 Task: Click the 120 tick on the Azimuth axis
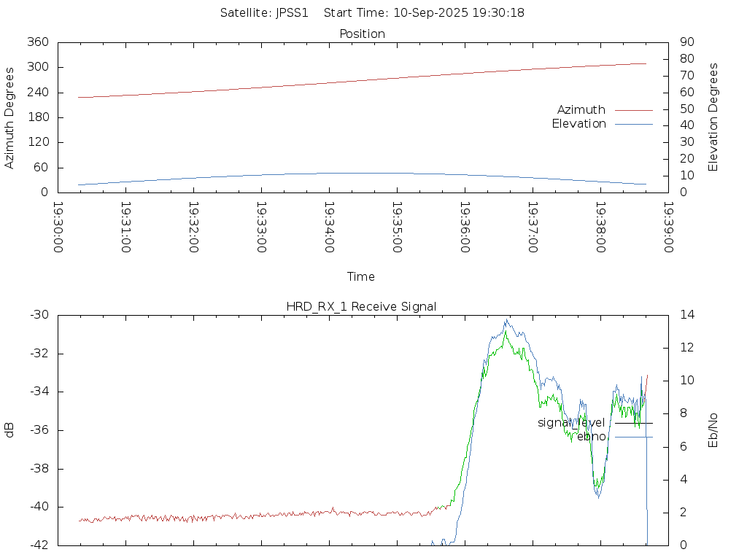click(x=38, y=142)
